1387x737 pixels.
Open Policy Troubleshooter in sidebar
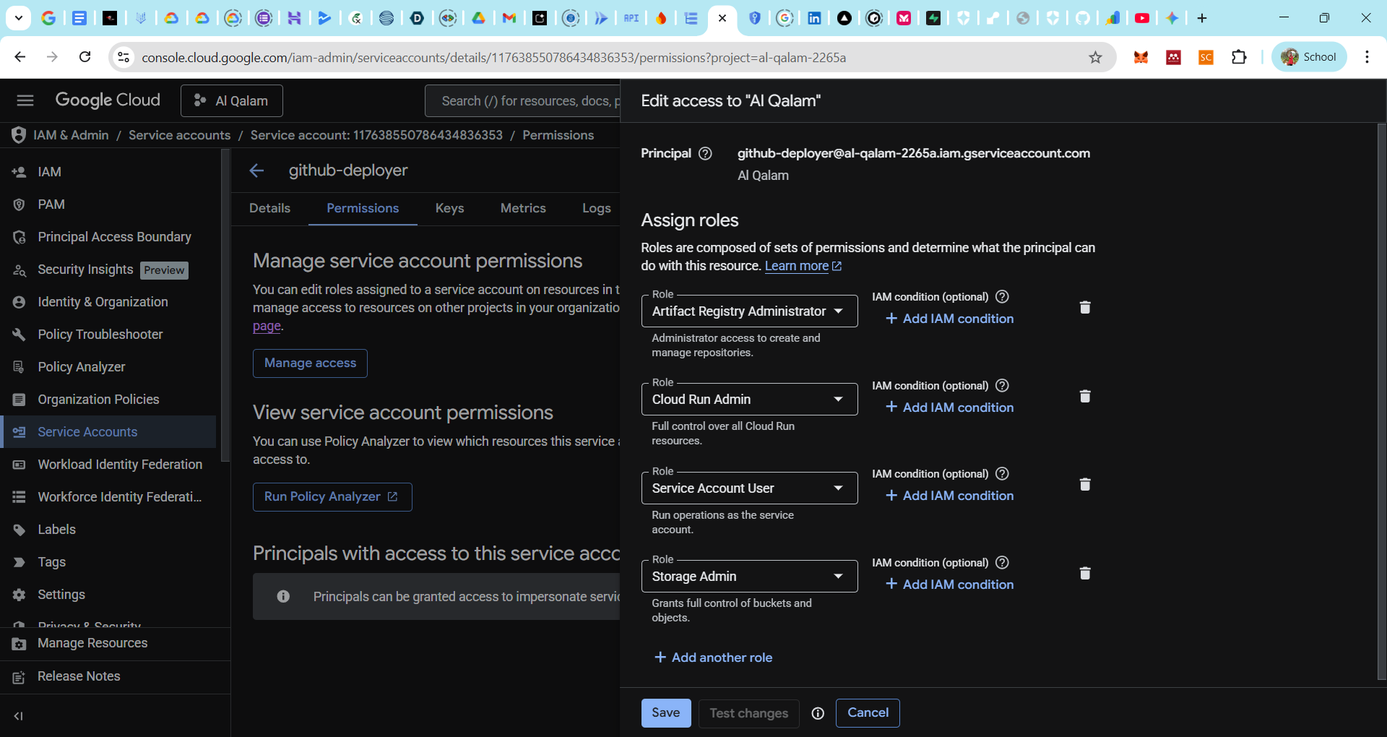pyautogui.click(x=108, y=335)
